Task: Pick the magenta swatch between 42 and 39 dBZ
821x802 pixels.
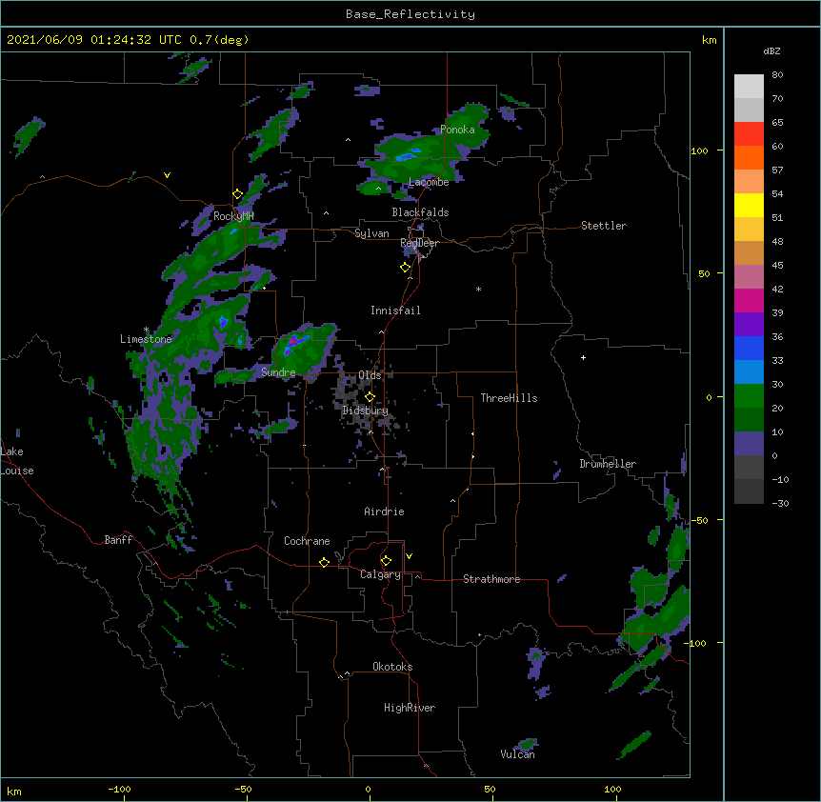Action: pyautogui.click(x=749, y=300)
